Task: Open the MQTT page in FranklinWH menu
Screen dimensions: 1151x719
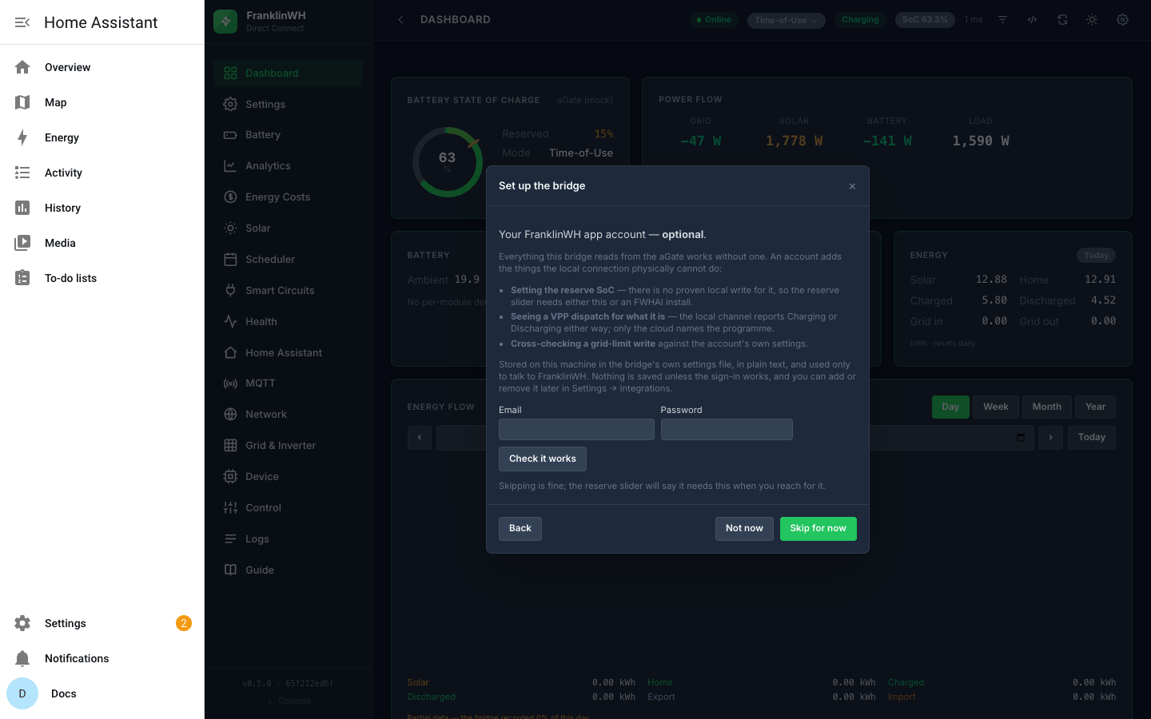Action: [x=288, y=383]
